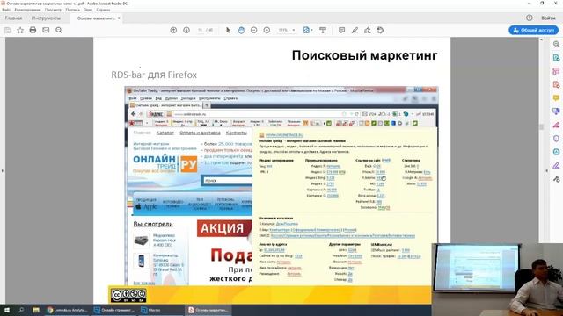
Task: Print the document with the printer icon
Action: click(x=33, y=30)
